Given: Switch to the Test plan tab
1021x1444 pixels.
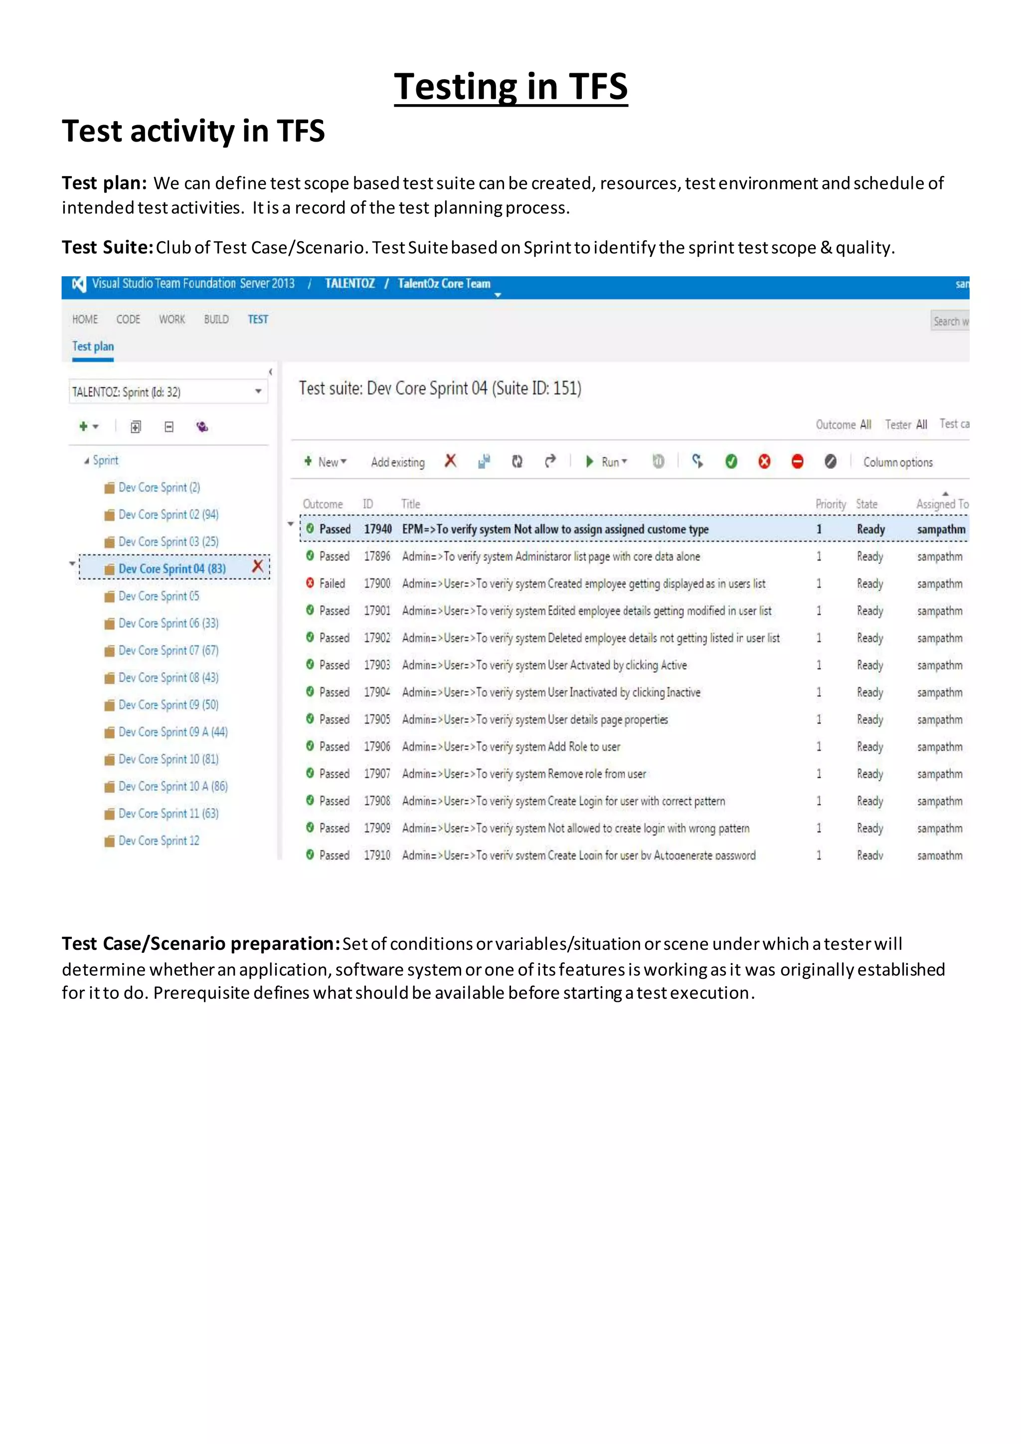Looking at the screenshot, I should [93, 347].
